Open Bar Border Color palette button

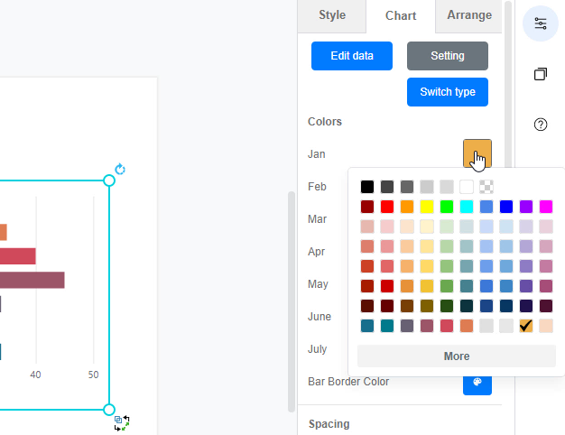click(x=477, y=382)
